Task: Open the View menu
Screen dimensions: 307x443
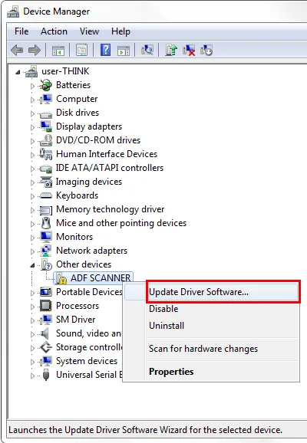Action: tap(89, 31)
